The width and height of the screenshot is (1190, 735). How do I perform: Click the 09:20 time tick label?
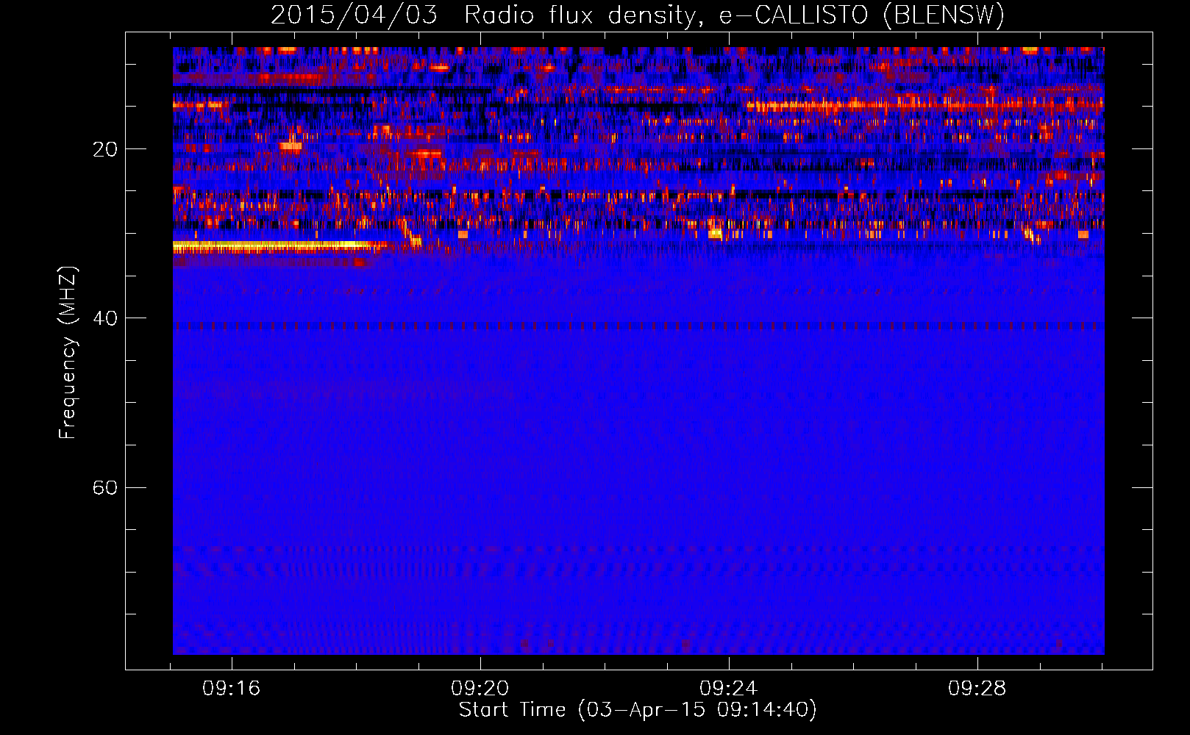tap(480, 689)
